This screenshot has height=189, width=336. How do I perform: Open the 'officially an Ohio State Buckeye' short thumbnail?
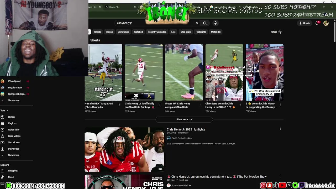[x=144, y=72]
